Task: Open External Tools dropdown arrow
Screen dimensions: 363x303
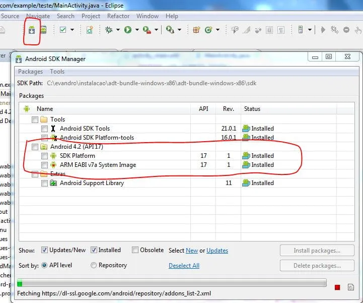Action: point(156,30)
